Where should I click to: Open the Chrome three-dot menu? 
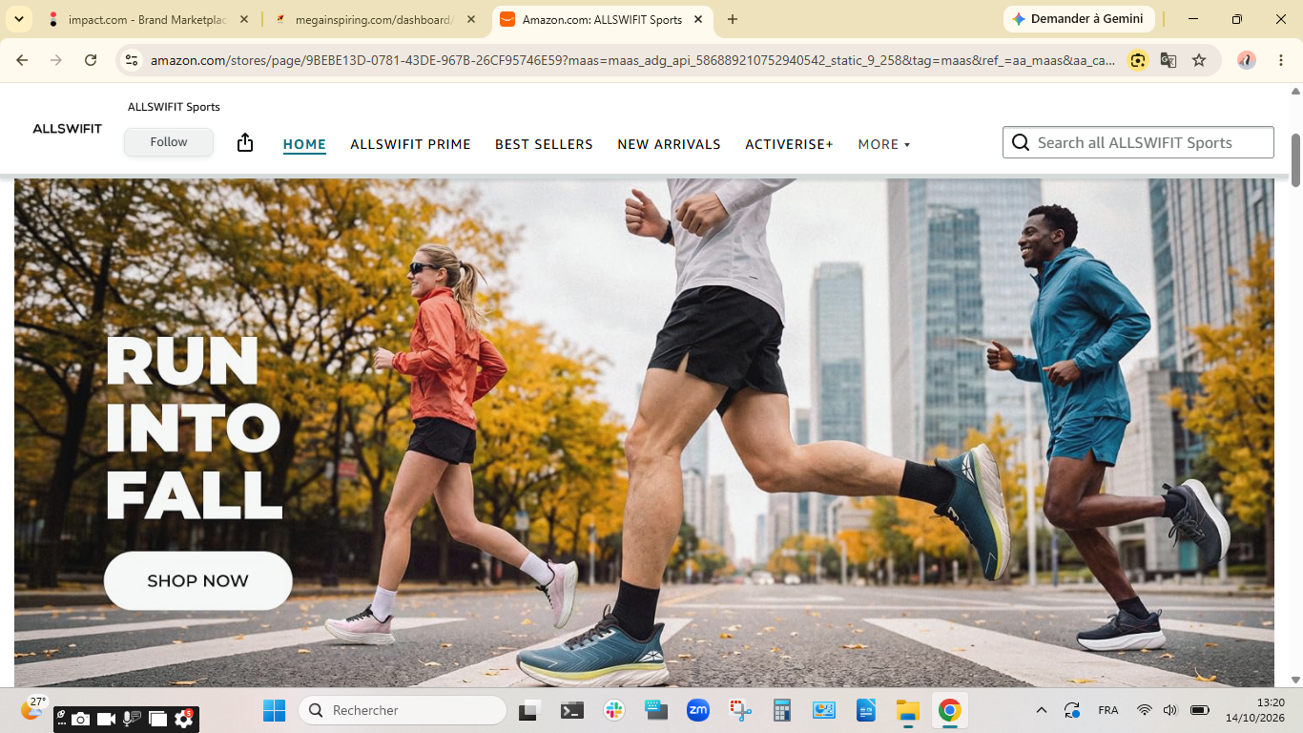1279,60
